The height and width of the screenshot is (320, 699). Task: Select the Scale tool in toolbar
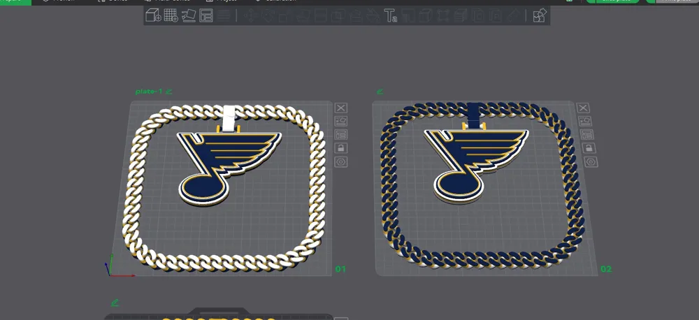pyautogui.click(x=284, y=16)
